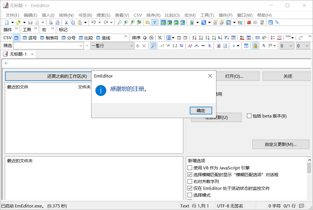Click the 打开(O)... button

click(234, 76)
